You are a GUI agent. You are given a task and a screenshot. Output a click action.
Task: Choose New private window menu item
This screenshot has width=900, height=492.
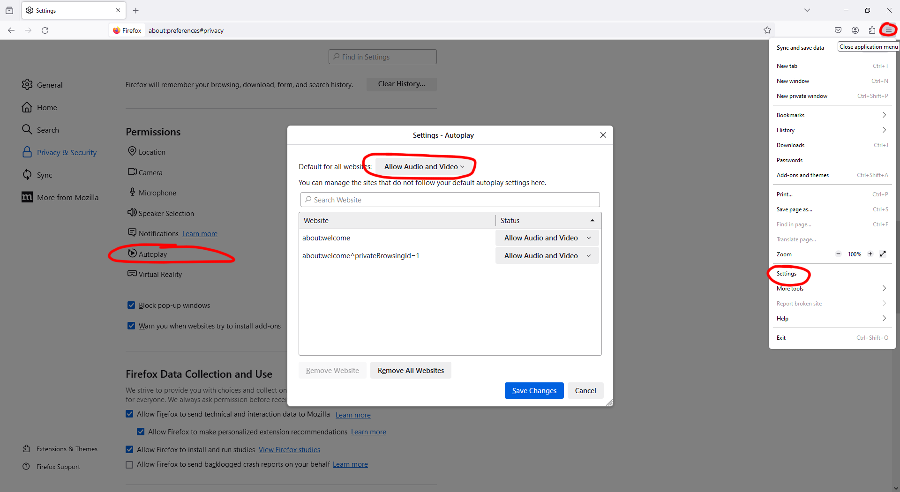pos(802,96)
